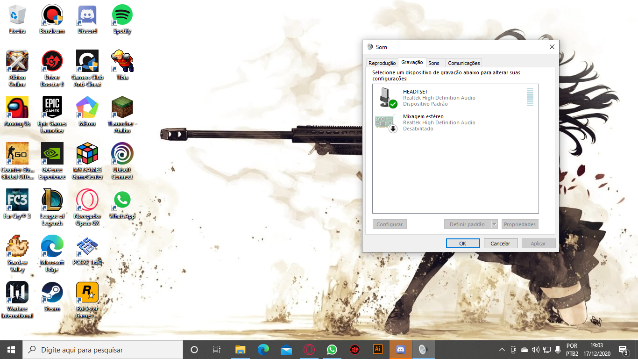Launch Counter-Strike Global Offensive icon
The height and width of the screenshot is (359, 638).
pos(17,161)
